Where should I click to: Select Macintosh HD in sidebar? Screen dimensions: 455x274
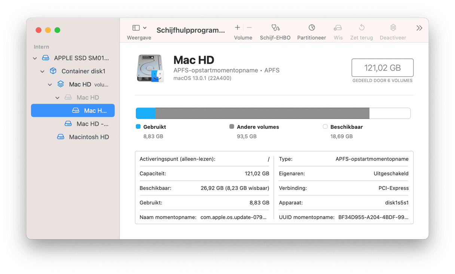pos(73,137)
